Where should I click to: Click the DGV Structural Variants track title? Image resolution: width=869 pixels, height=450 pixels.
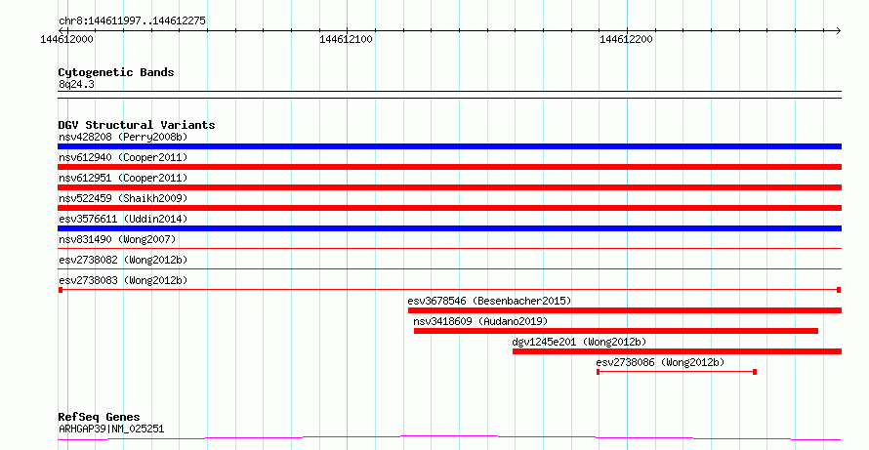pos(137,125)
